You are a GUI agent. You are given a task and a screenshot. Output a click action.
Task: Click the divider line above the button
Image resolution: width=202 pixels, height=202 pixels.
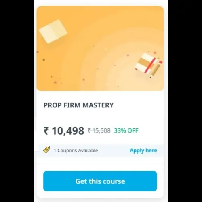click(100, 164)
